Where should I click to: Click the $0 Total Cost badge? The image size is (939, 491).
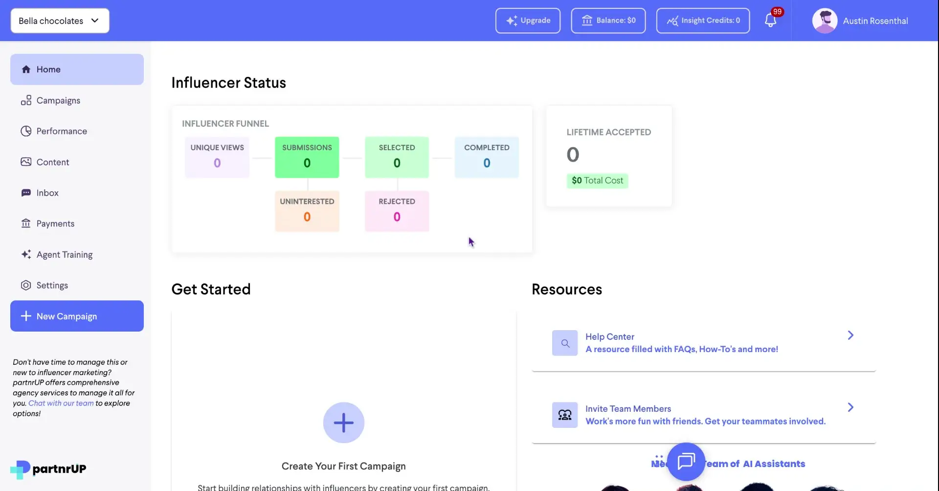coord(597,180)
